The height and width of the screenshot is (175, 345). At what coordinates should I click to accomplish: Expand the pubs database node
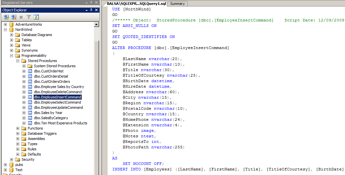6,165
